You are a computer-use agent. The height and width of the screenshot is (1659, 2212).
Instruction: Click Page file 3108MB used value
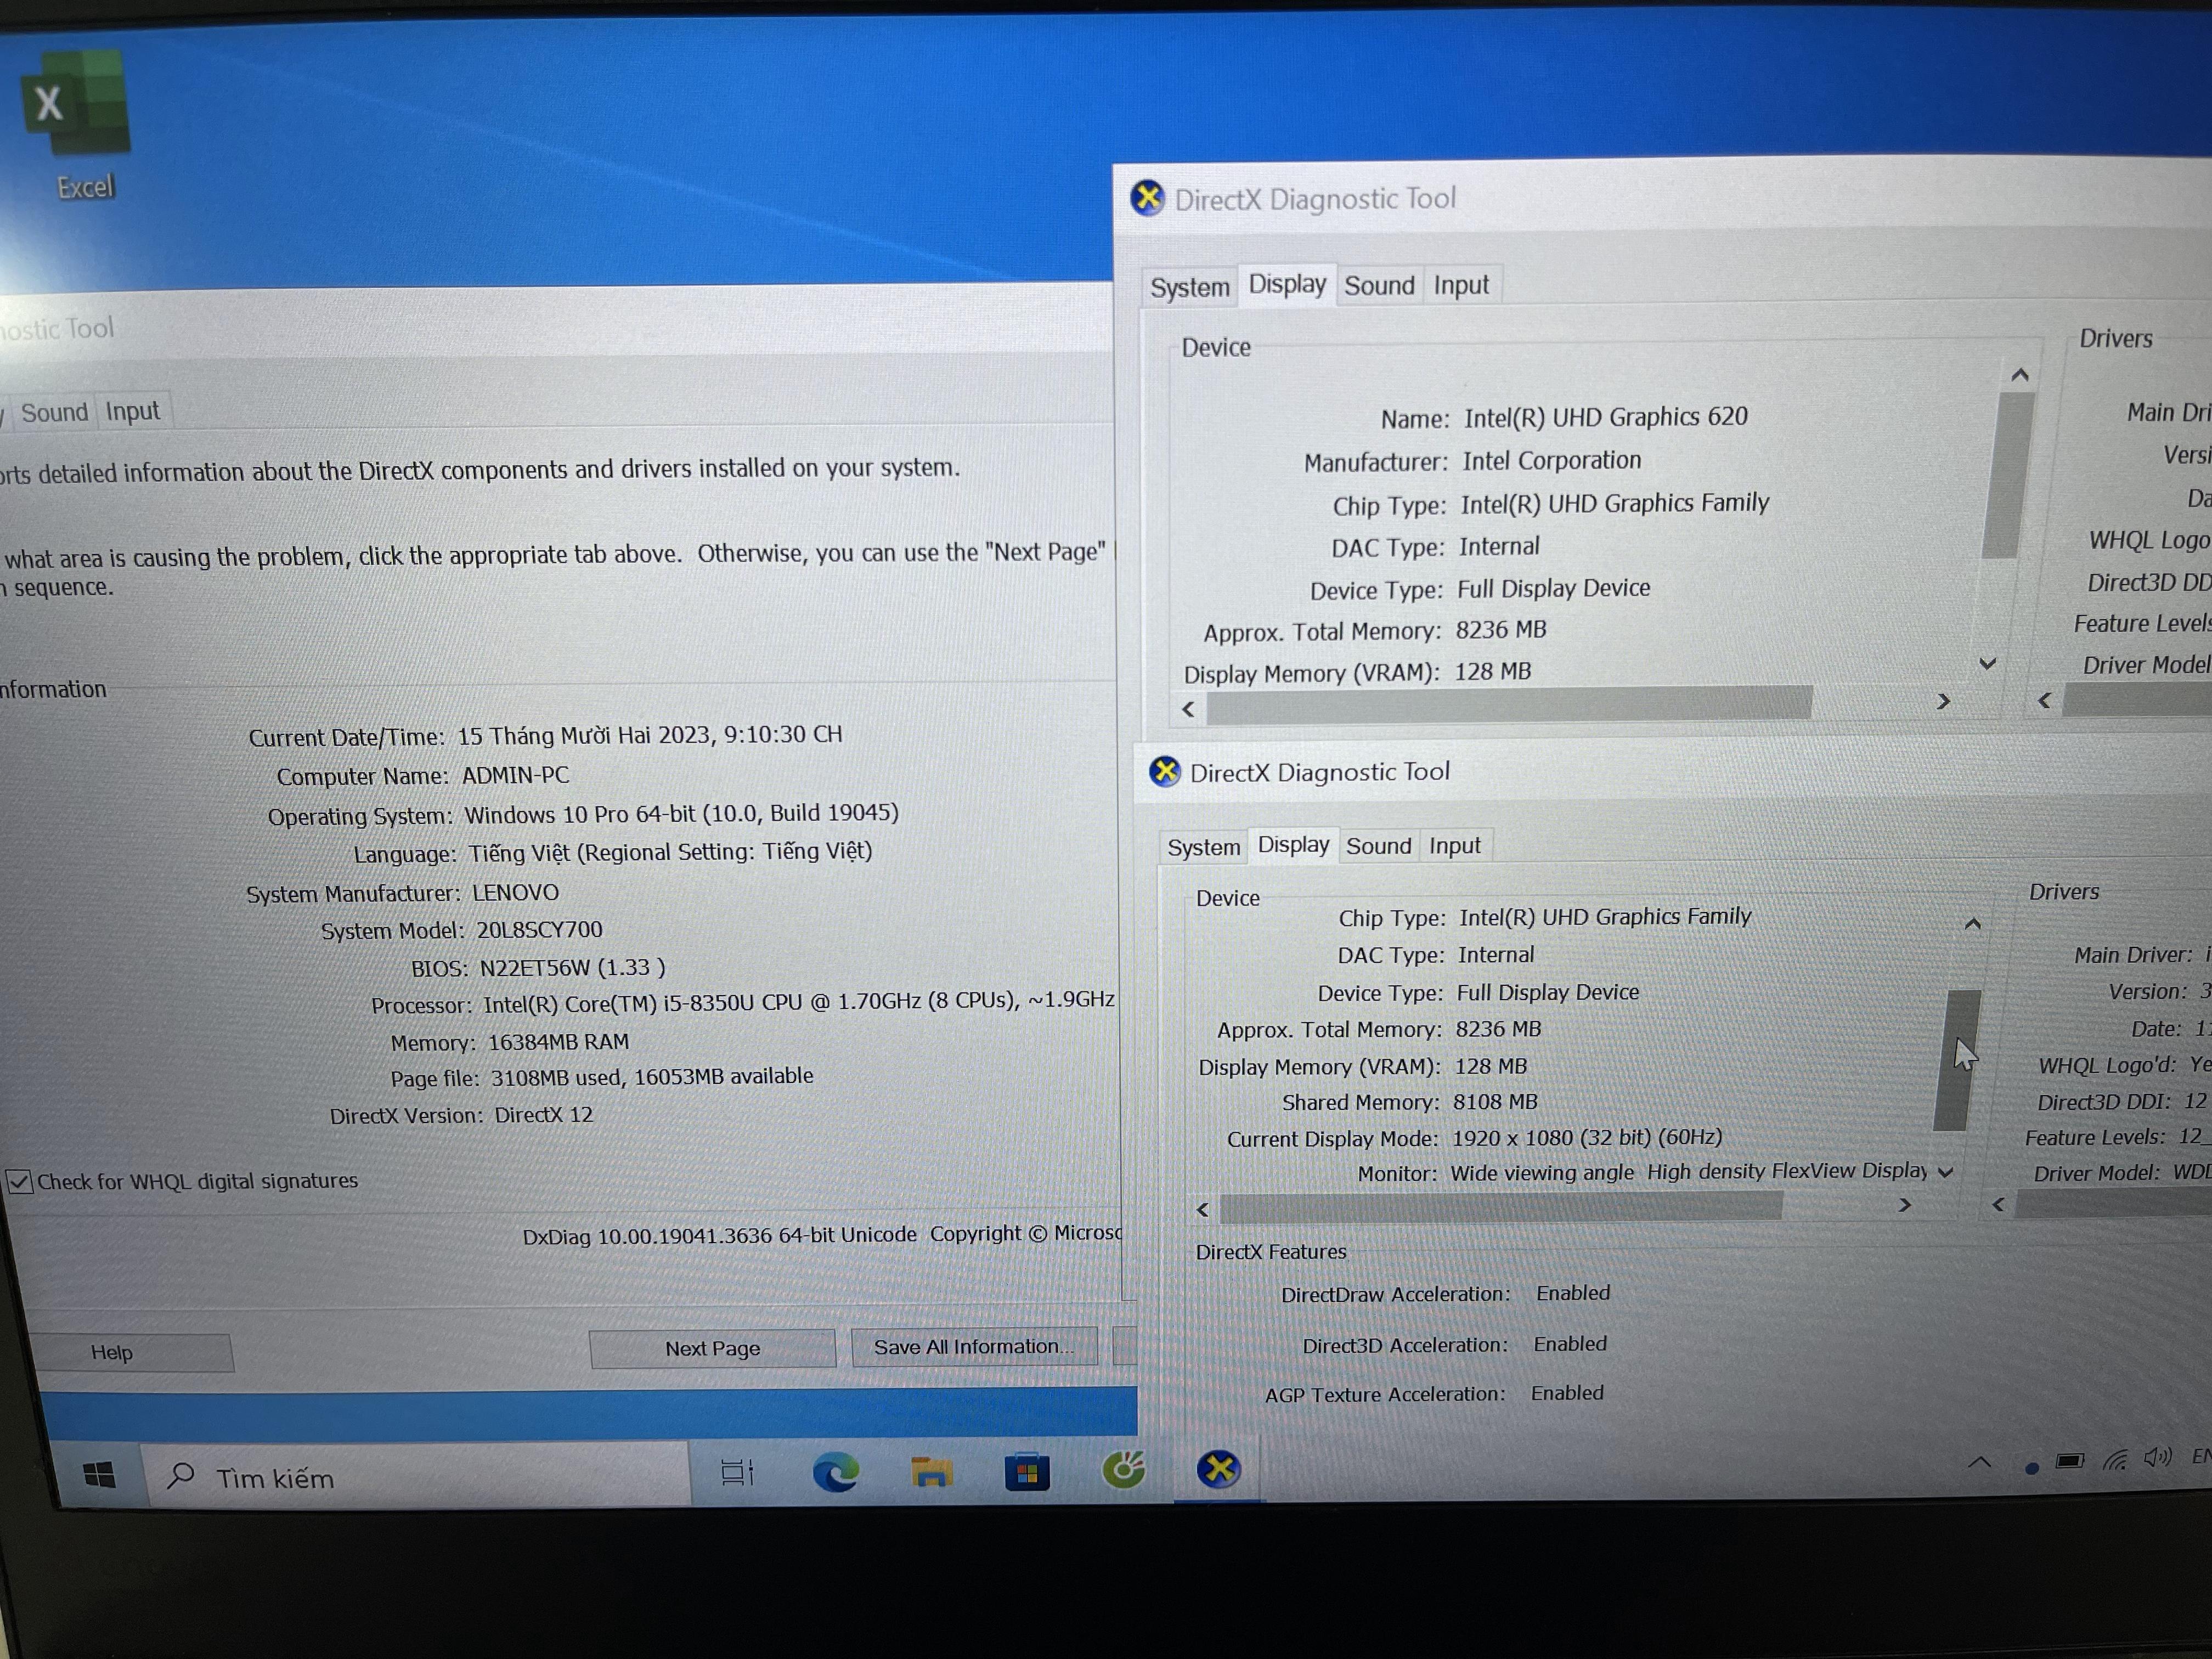tap(651, 1077)
